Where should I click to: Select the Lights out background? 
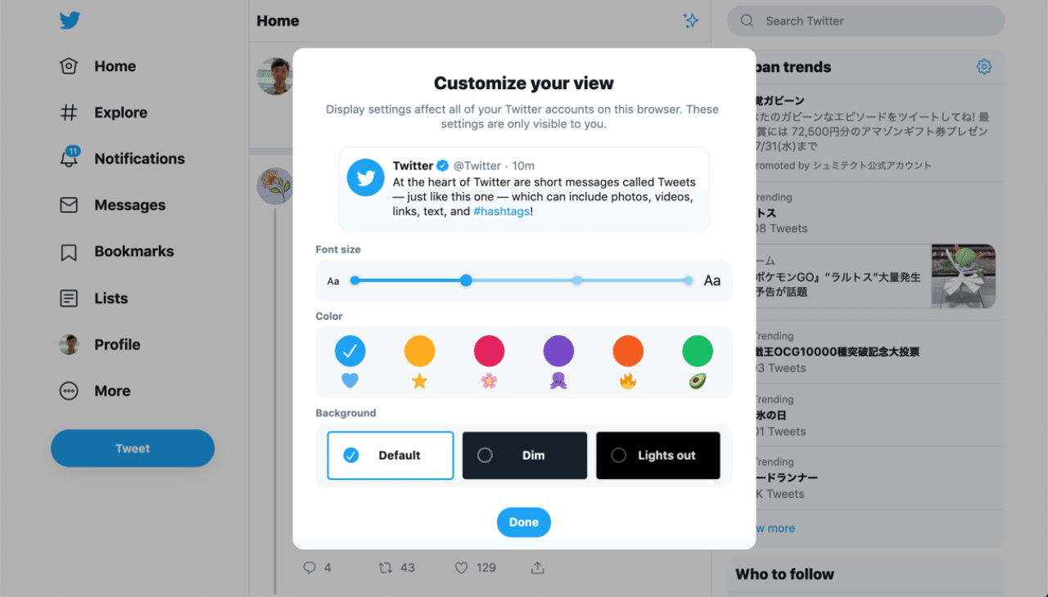point(658,456)
